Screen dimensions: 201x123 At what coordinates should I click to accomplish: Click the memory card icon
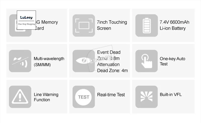pyautogui.click(x=13, y=31)
